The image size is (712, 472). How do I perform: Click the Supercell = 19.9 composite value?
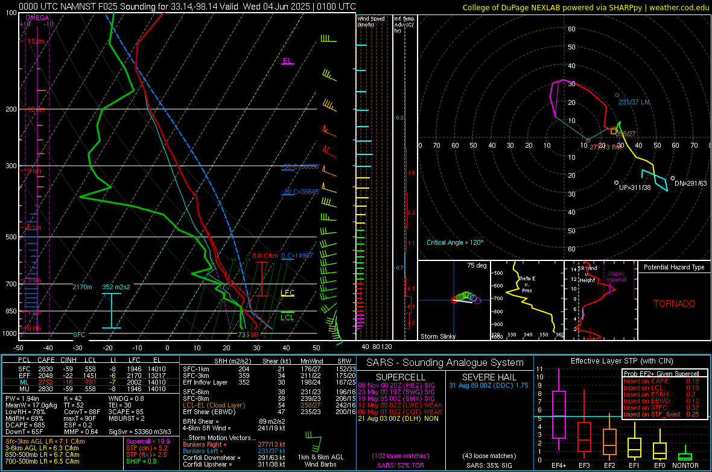click(148, 441)
